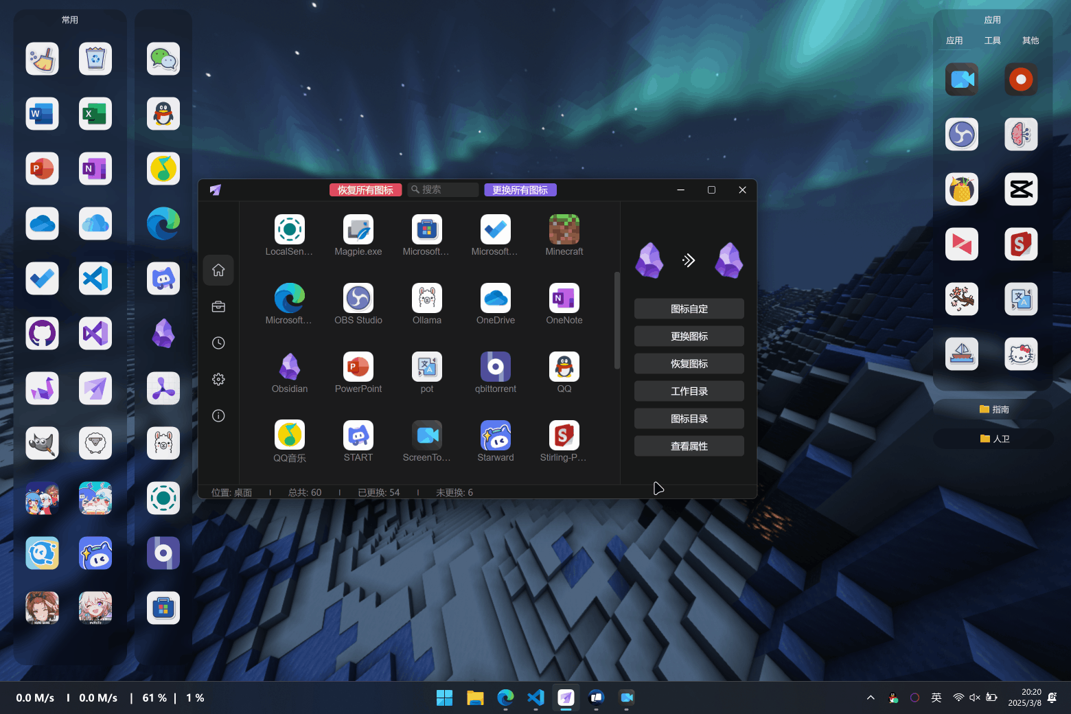Show hidden tray icons chevron
Screen dimensions: 1071x714
[x=871, y=698]
